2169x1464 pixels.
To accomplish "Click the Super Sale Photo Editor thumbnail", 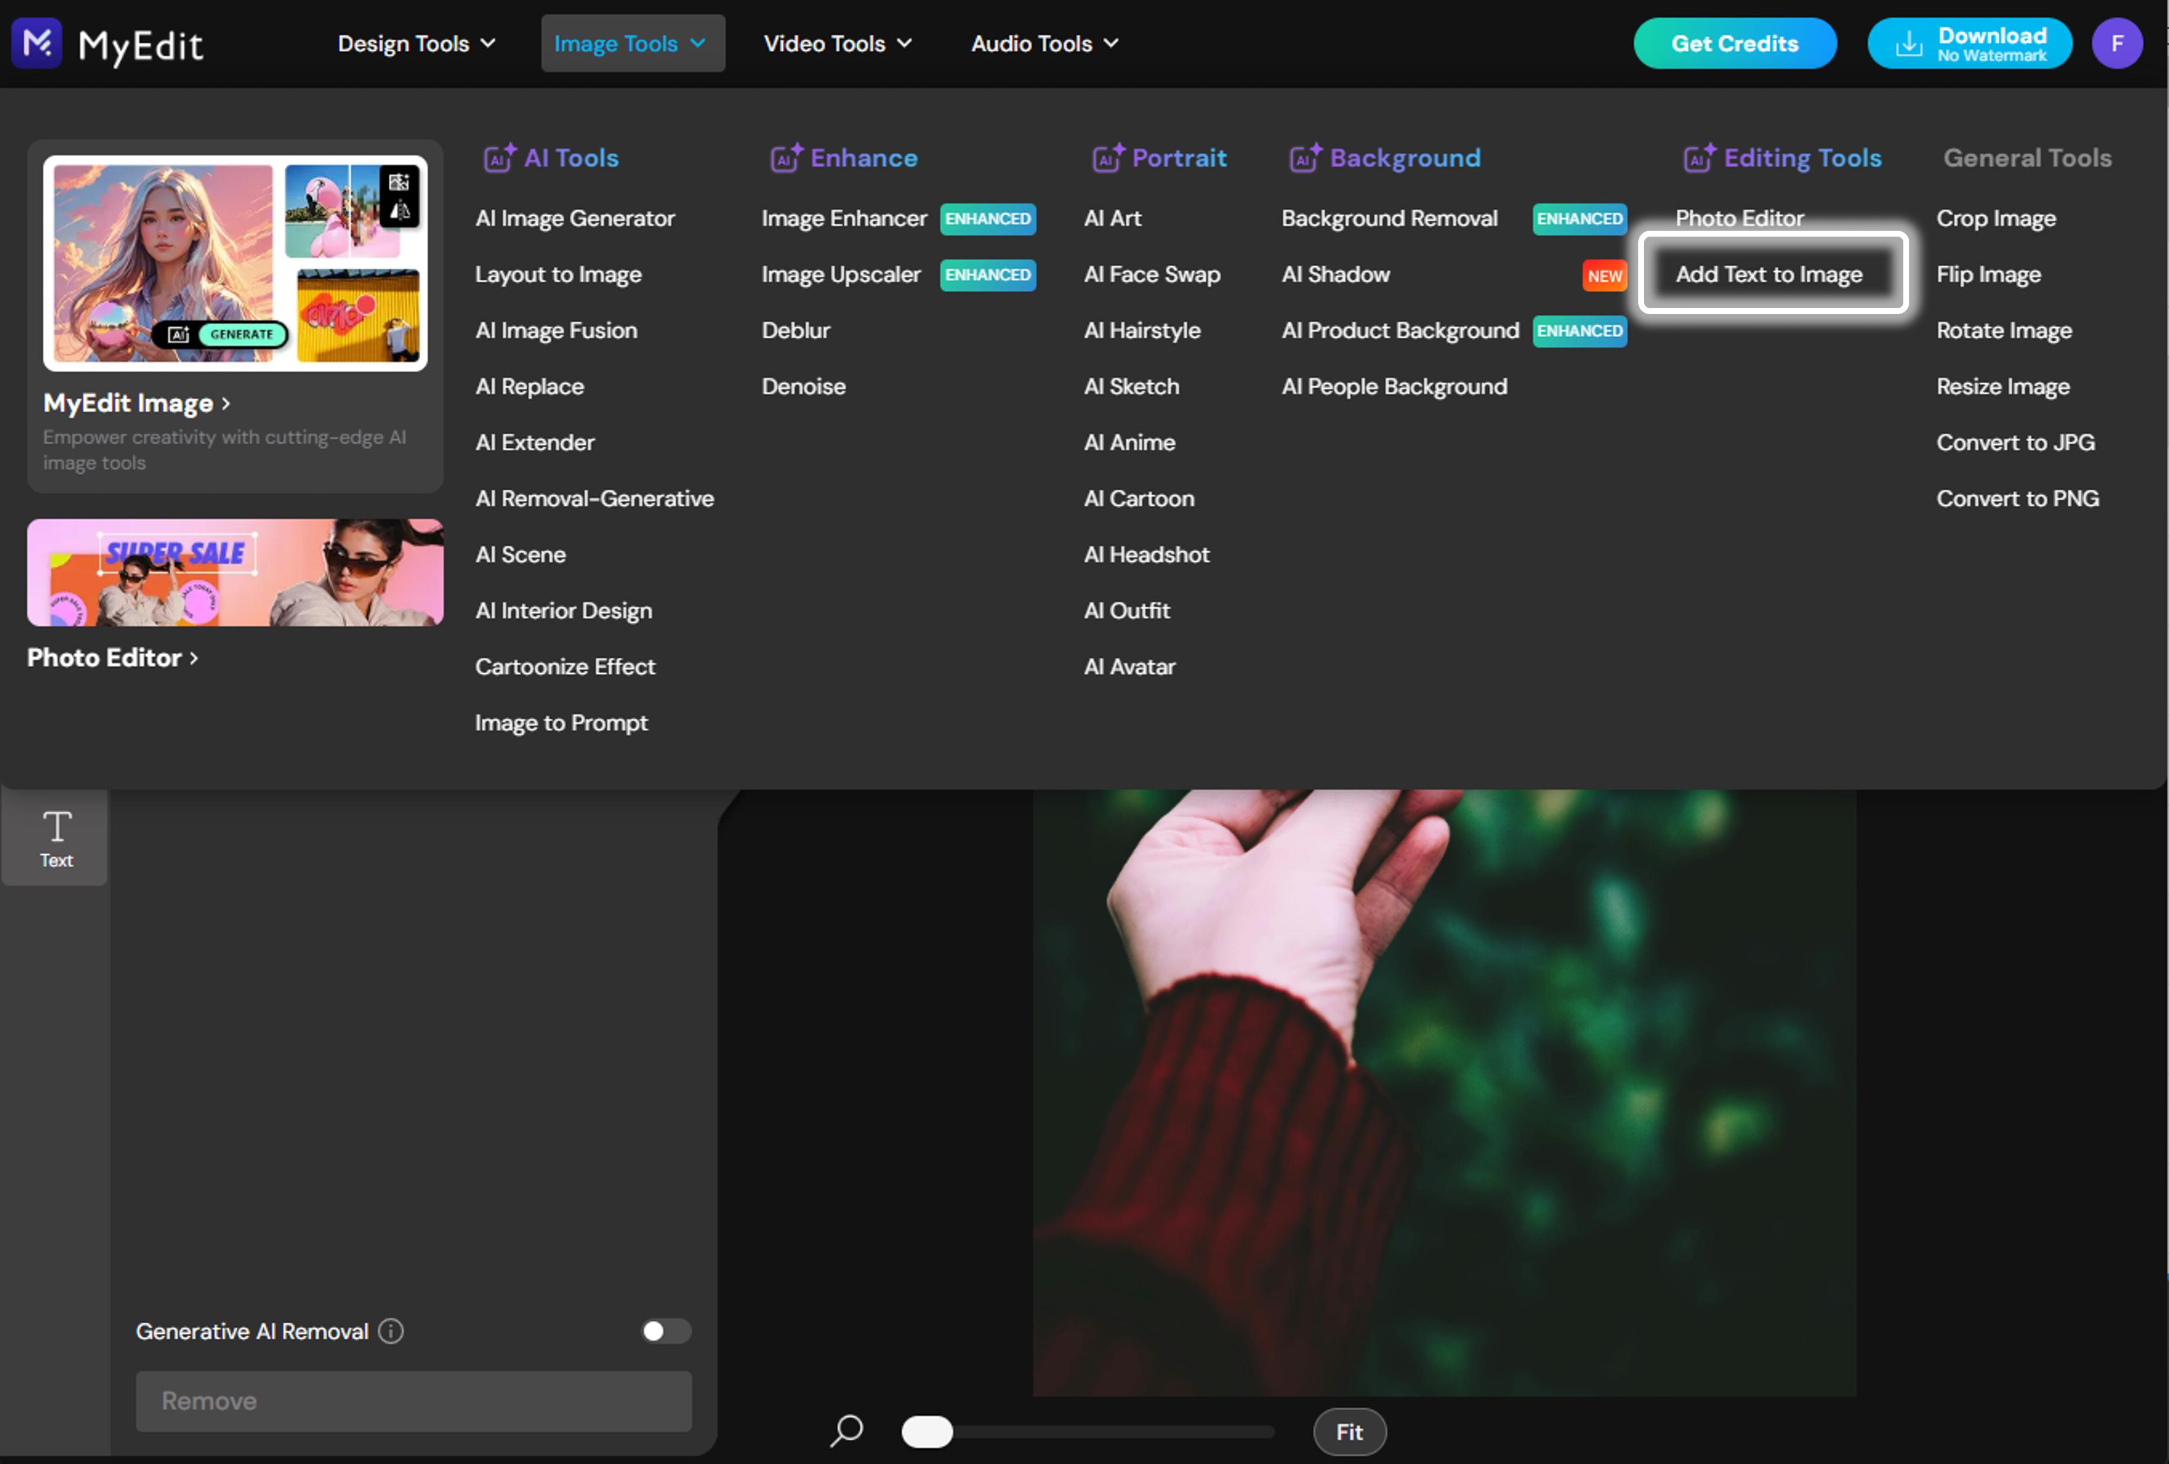I will click(x=235, y=572).
